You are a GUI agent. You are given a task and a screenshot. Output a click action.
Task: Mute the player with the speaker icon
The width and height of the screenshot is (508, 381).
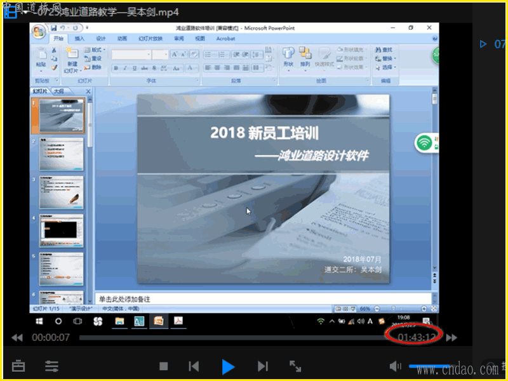[x=395, y=366]
